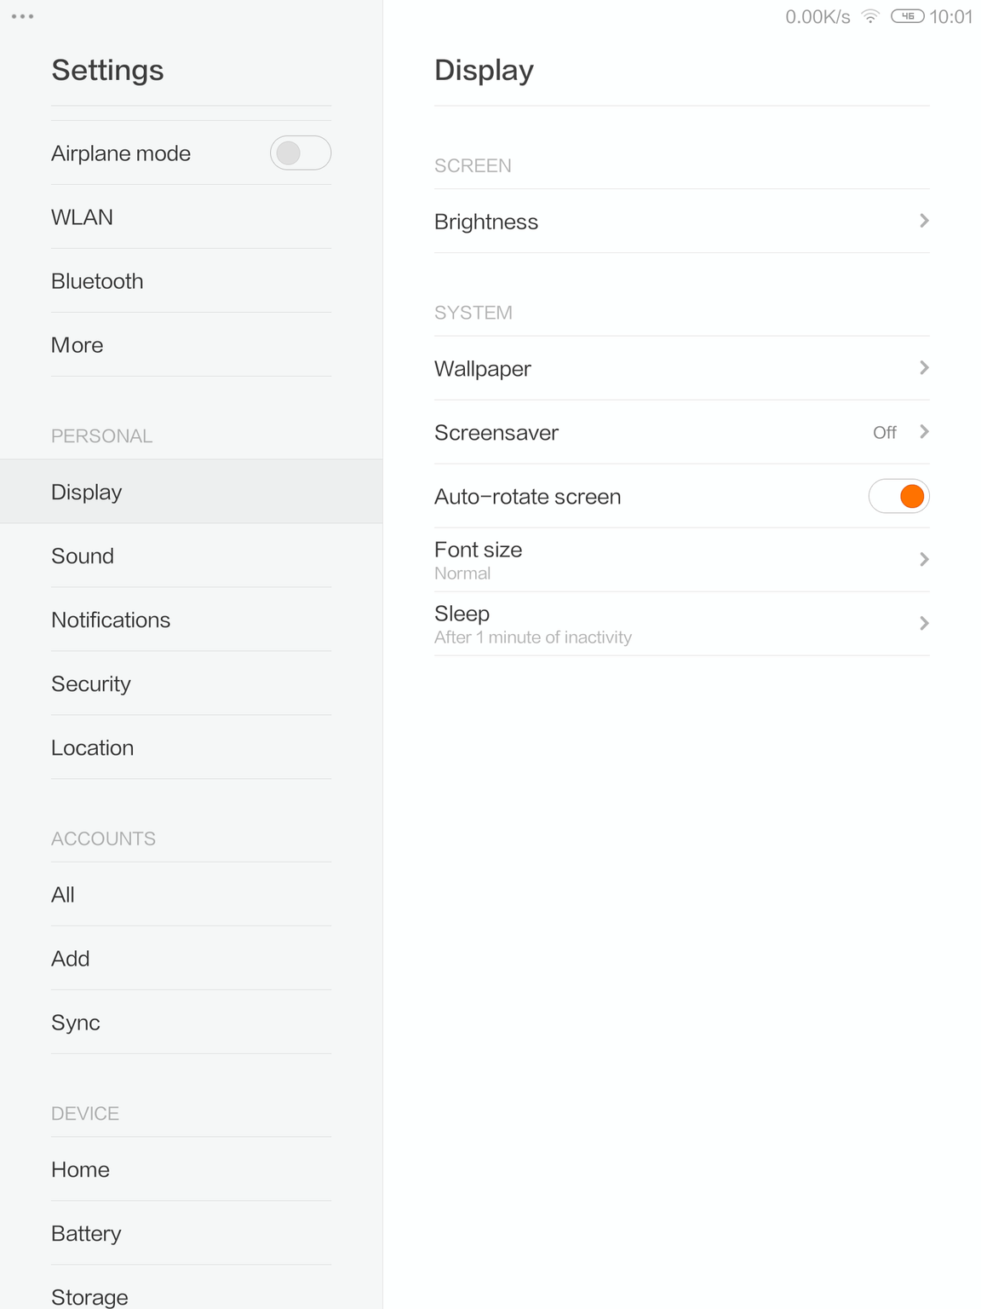
Task: Open Wallpaper options using its chevron
Action: [x=924, y=368]
